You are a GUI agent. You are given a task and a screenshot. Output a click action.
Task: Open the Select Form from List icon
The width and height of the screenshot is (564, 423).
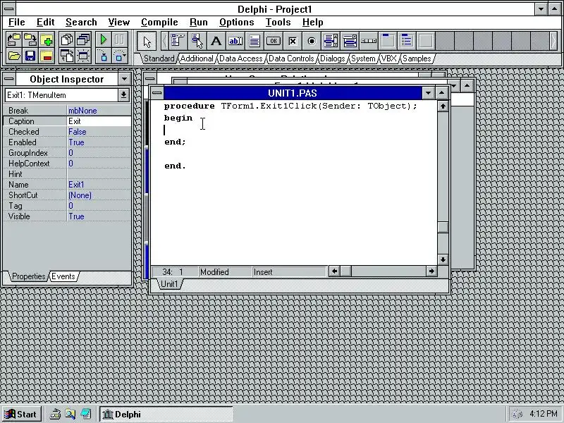click(x=83, y=39)
